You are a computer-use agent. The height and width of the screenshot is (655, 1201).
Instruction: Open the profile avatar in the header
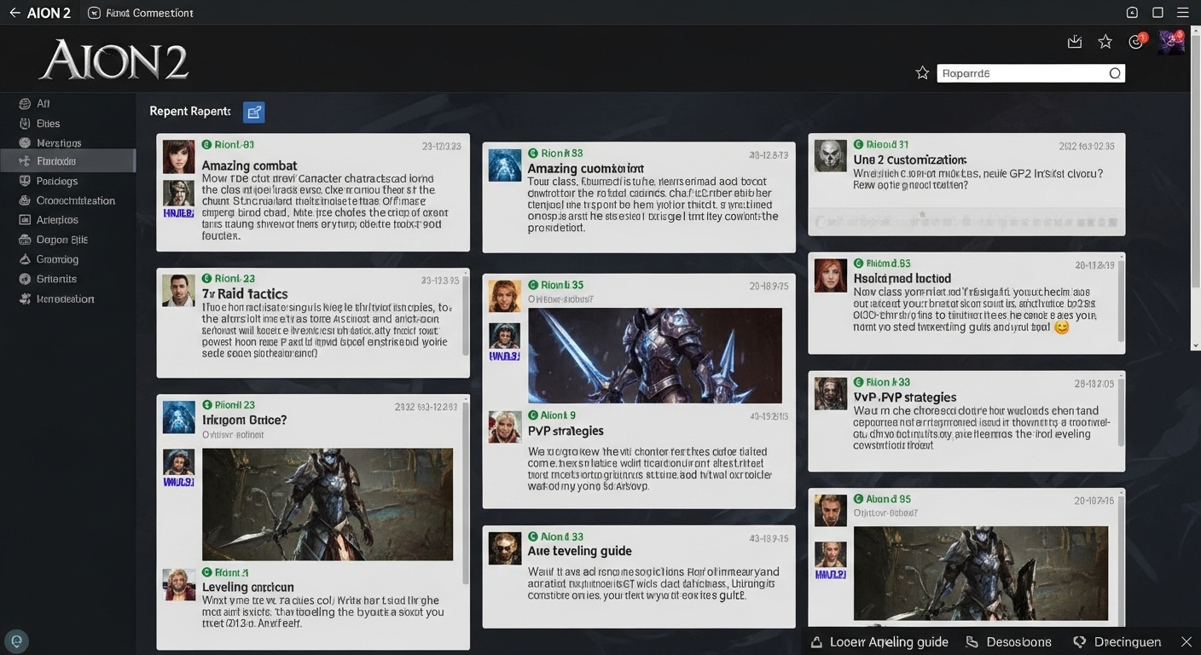coord(1171,42)
